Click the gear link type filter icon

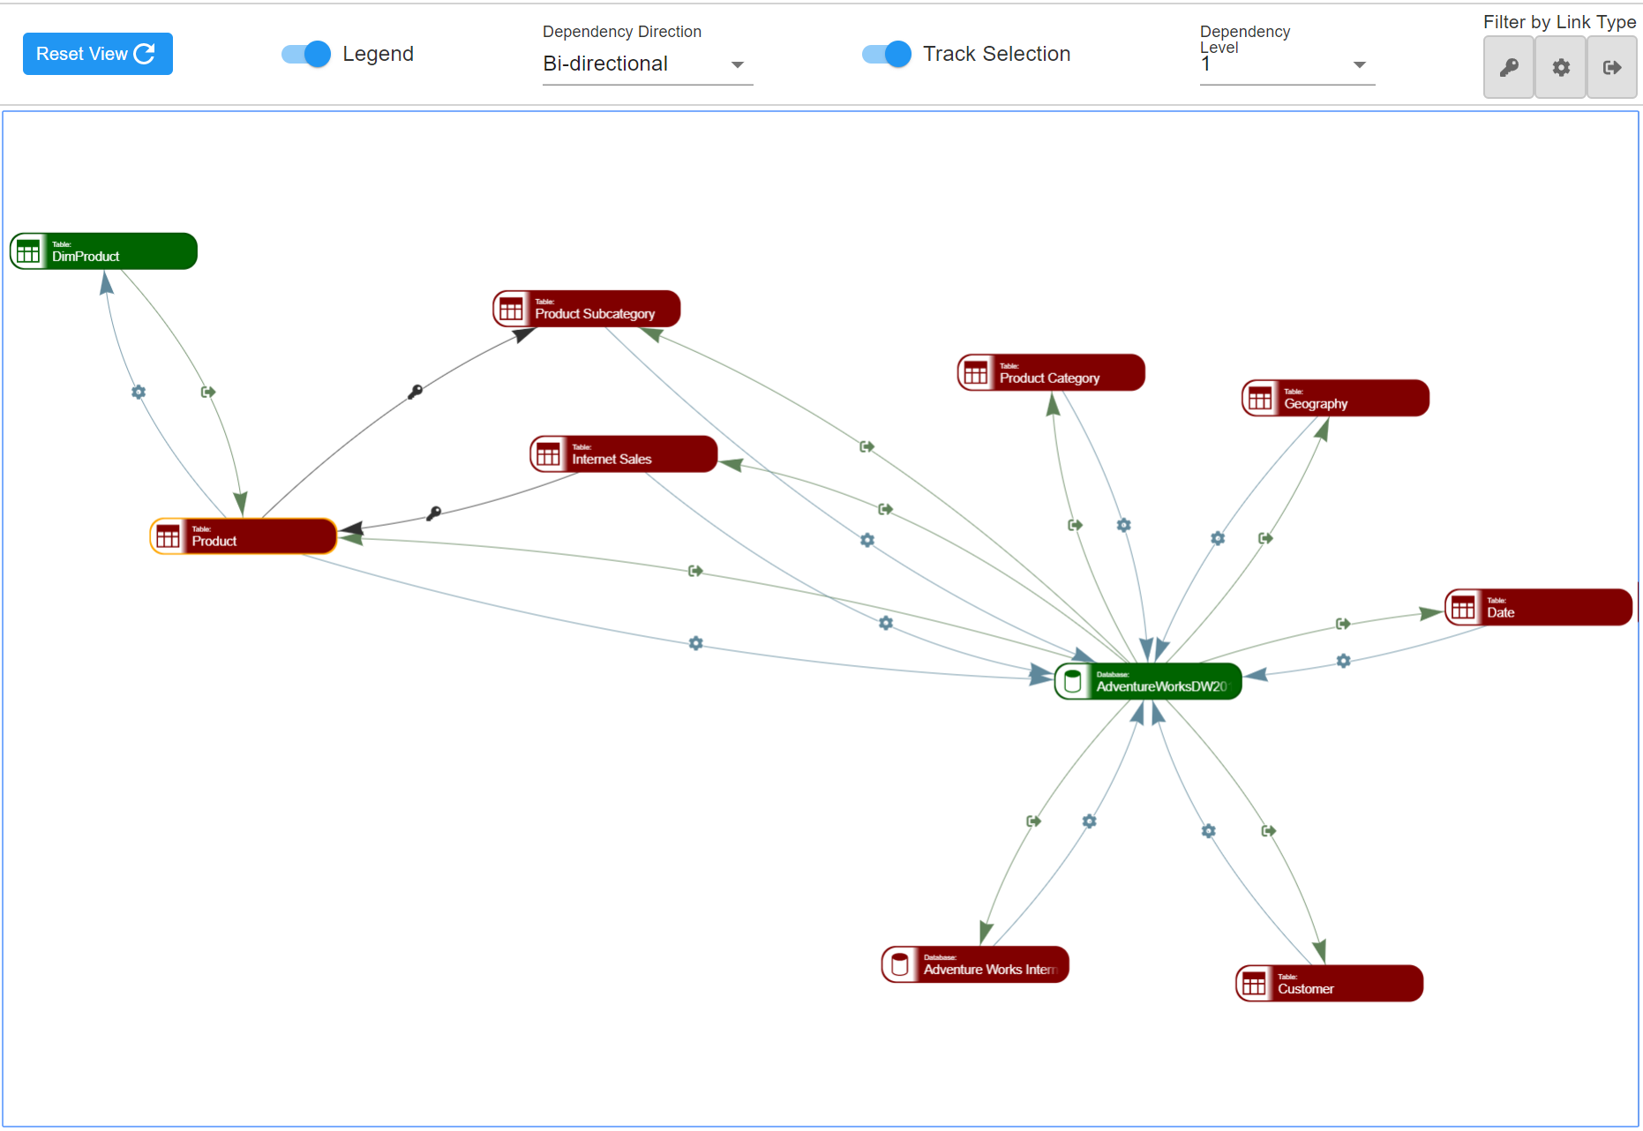point(1561,68)
